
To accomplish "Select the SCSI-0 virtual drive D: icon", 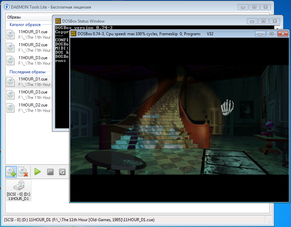I will coord(18,190).
